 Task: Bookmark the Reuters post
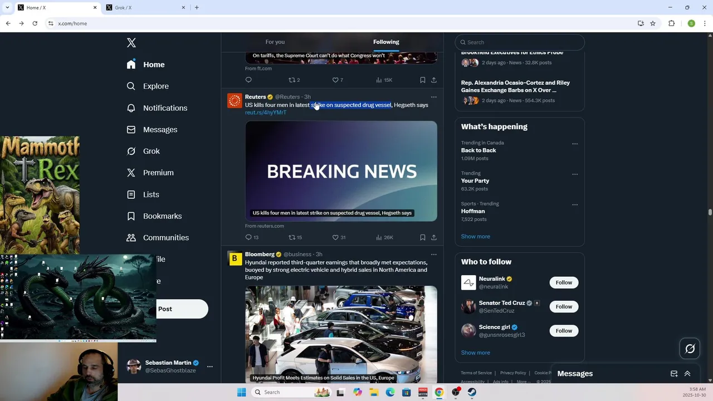(423, 237)
